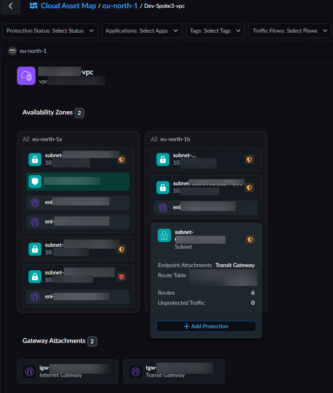
Task: Select the Transit Gateway attachment icon
Action: [x=136, y=371]
